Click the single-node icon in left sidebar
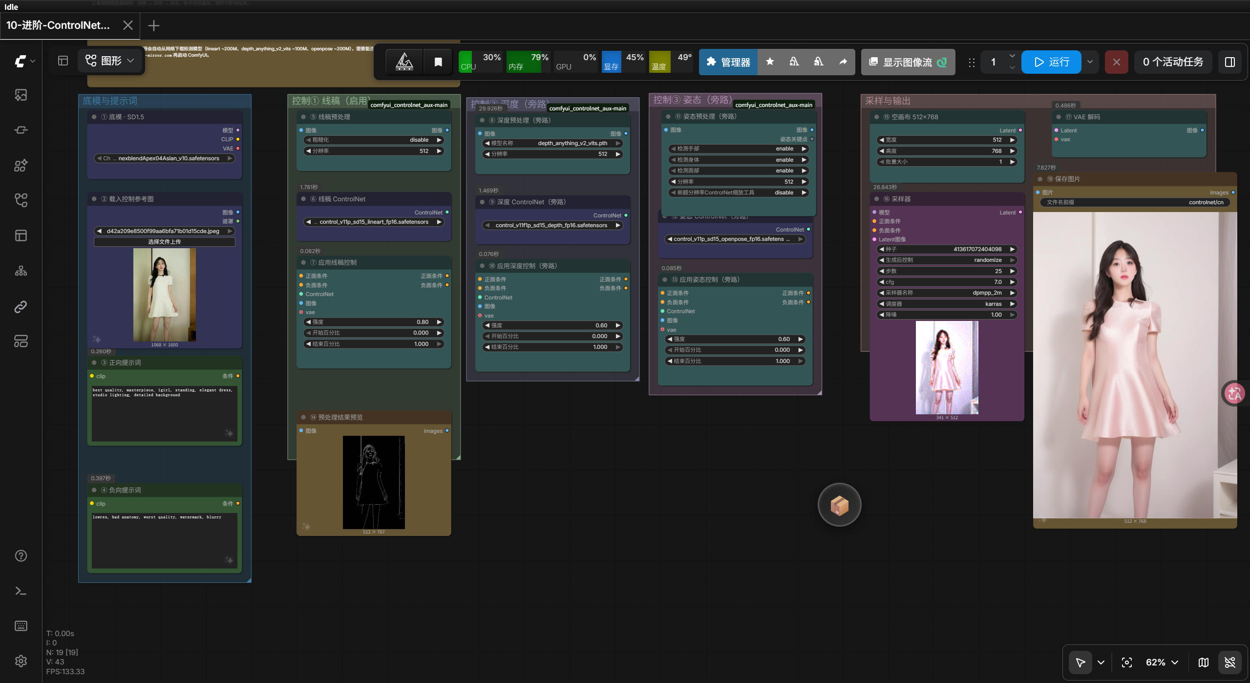Screen dimensions: 1250x683 [x=21, y=130]
